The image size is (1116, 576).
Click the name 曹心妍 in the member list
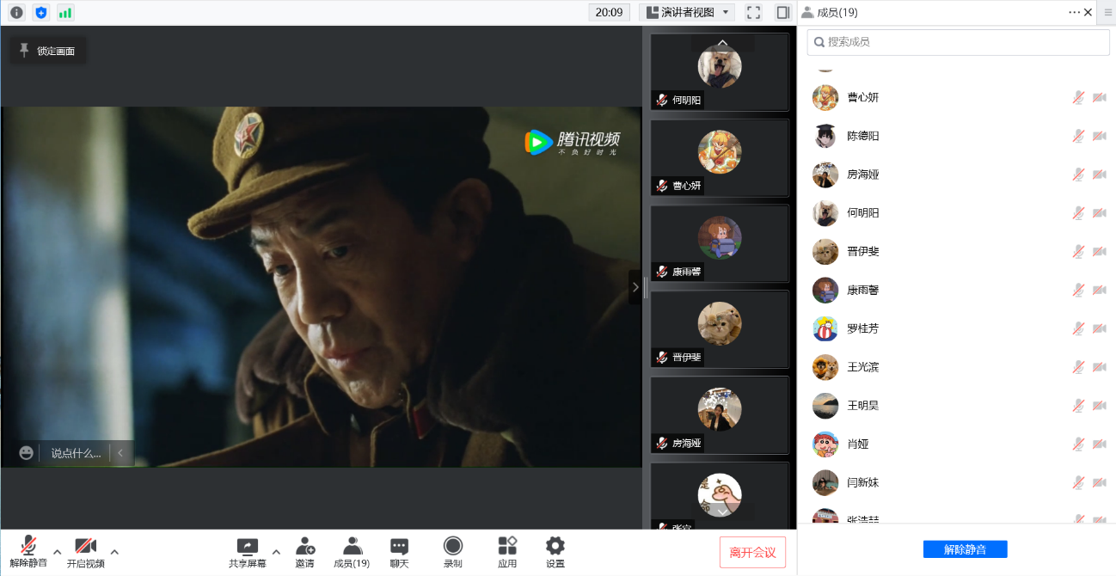click(x=863, y=97)
